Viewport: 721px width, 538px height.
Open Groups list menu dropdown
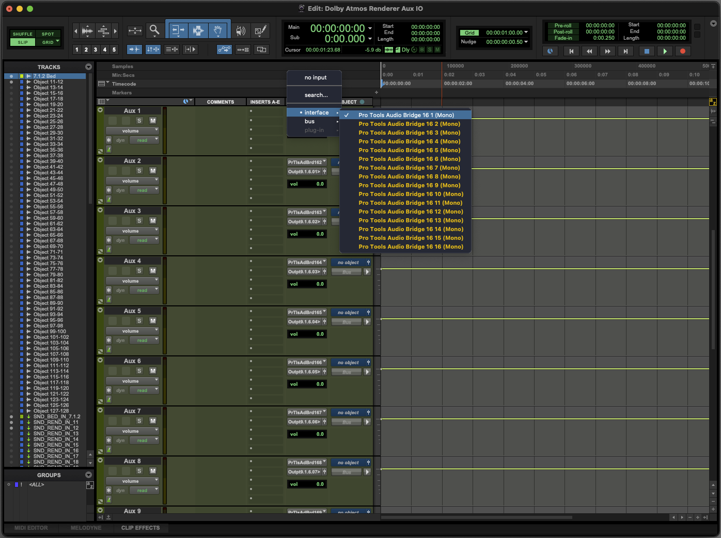click(x=88, y=475)
